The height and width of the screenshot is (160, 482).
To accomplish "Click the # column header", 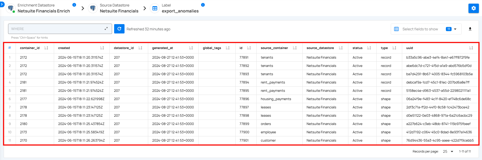I will click(x=10, y=48).
